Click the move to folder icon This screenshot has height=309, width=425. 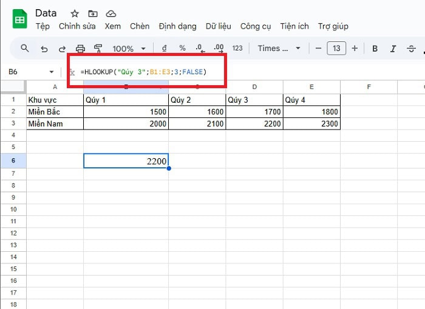pos(92,13)
